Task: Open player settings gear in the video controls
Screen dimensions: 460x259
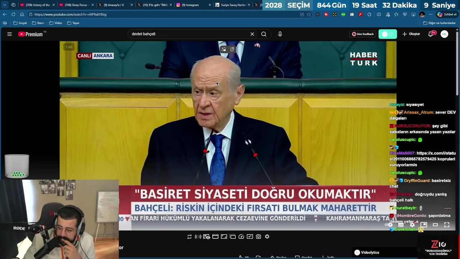Action: click(412, 225)
